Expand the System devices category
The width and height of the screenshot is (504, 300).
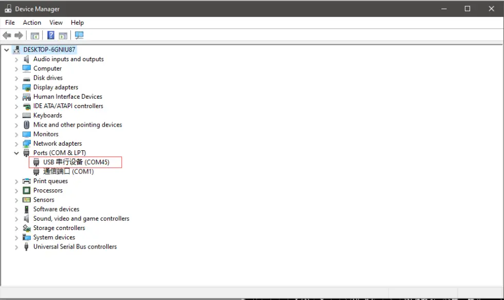pyautogui.click(x=16, y=238)
